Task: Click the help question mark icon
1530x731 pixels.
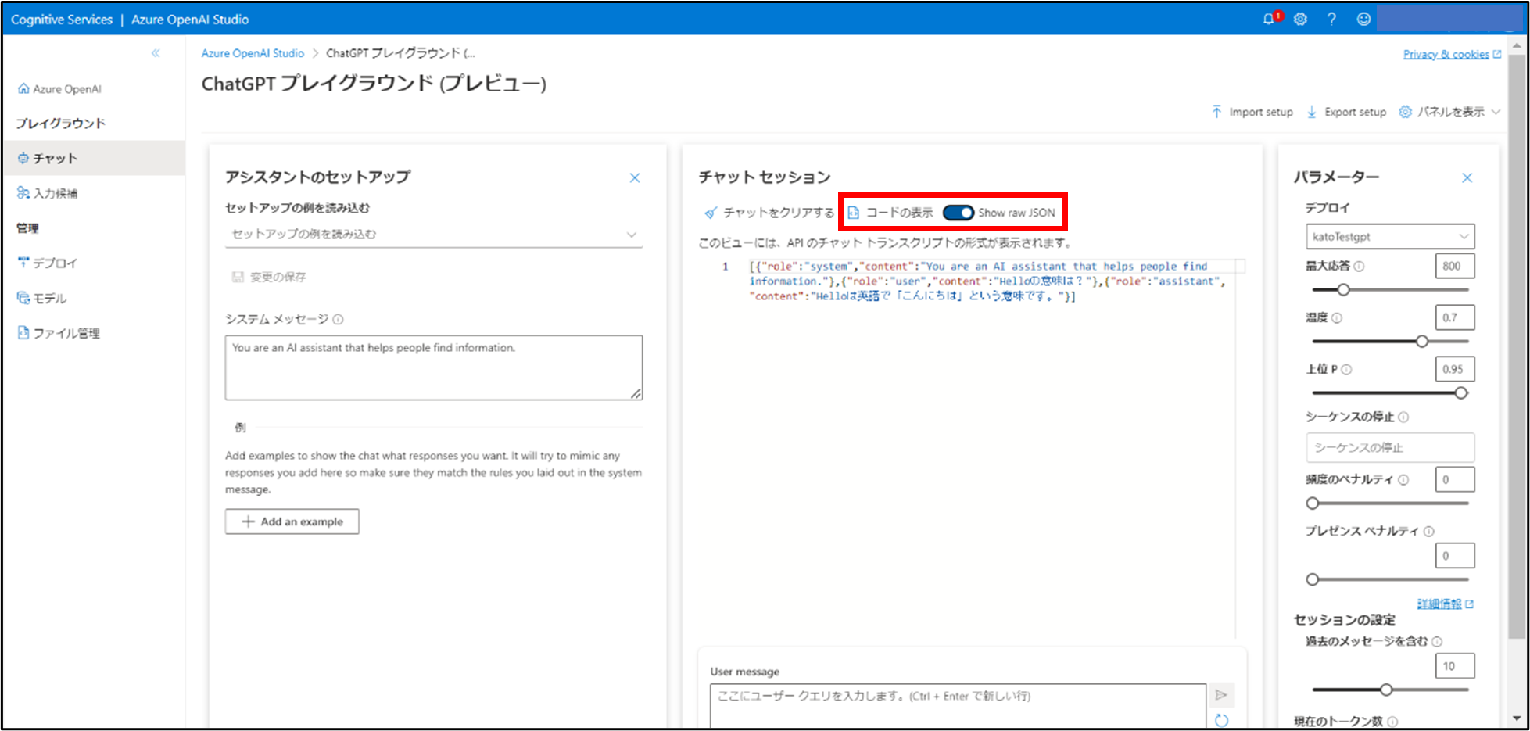Action: click(1331, 20)
